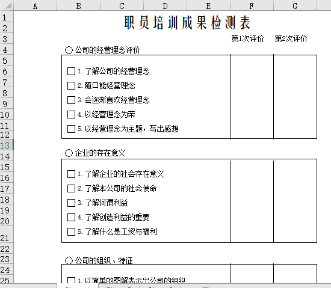Tick 了解企业的社会存在意义 checkbox
331x288 pixels.
[71, 174]
